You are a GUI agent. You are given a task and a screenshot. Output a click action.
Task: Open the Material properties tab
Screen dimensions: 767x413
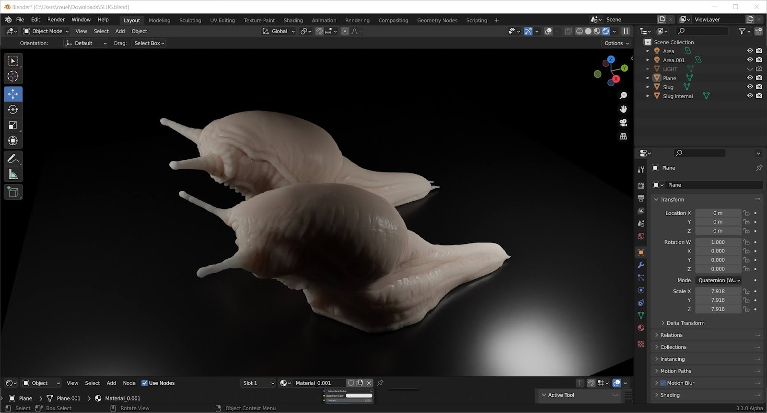tap(641, 328)
